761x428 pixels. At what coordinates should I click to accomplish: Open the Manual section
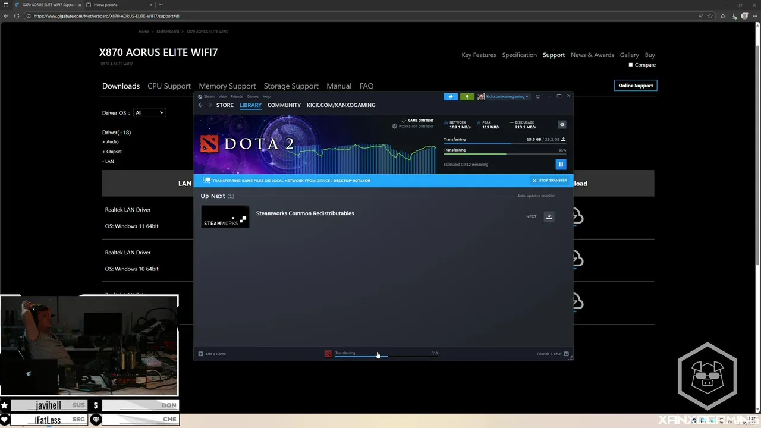[339, 86]
